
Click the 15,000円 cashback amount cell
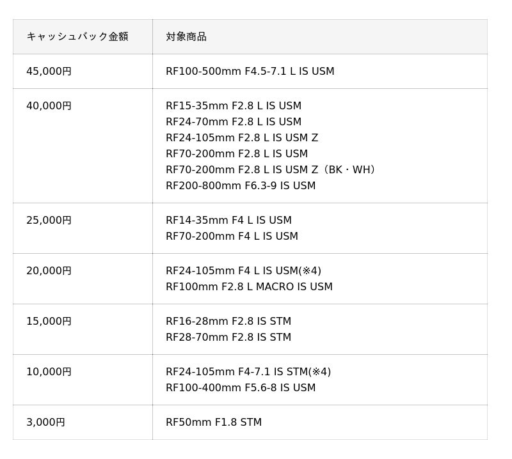point(49,322)
